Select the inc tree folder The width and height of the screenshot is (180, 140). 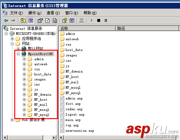(x=37, y=85)
